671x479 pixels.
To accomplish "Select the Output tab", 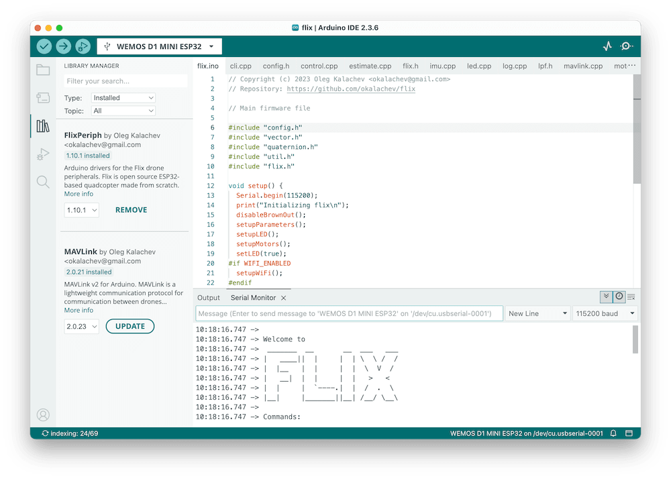I will coord(209,297).
